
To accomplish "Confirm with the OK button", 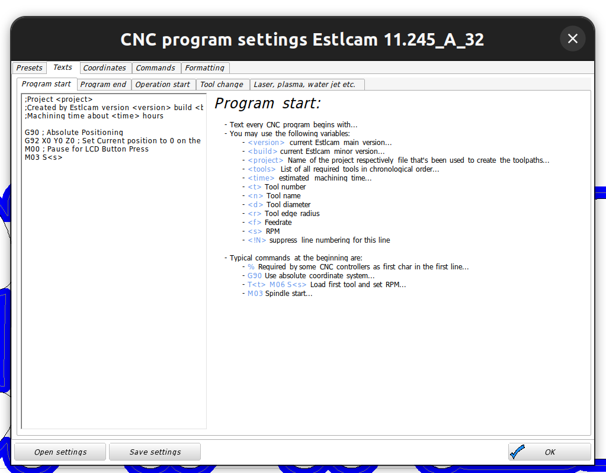I will click(550, 452).
